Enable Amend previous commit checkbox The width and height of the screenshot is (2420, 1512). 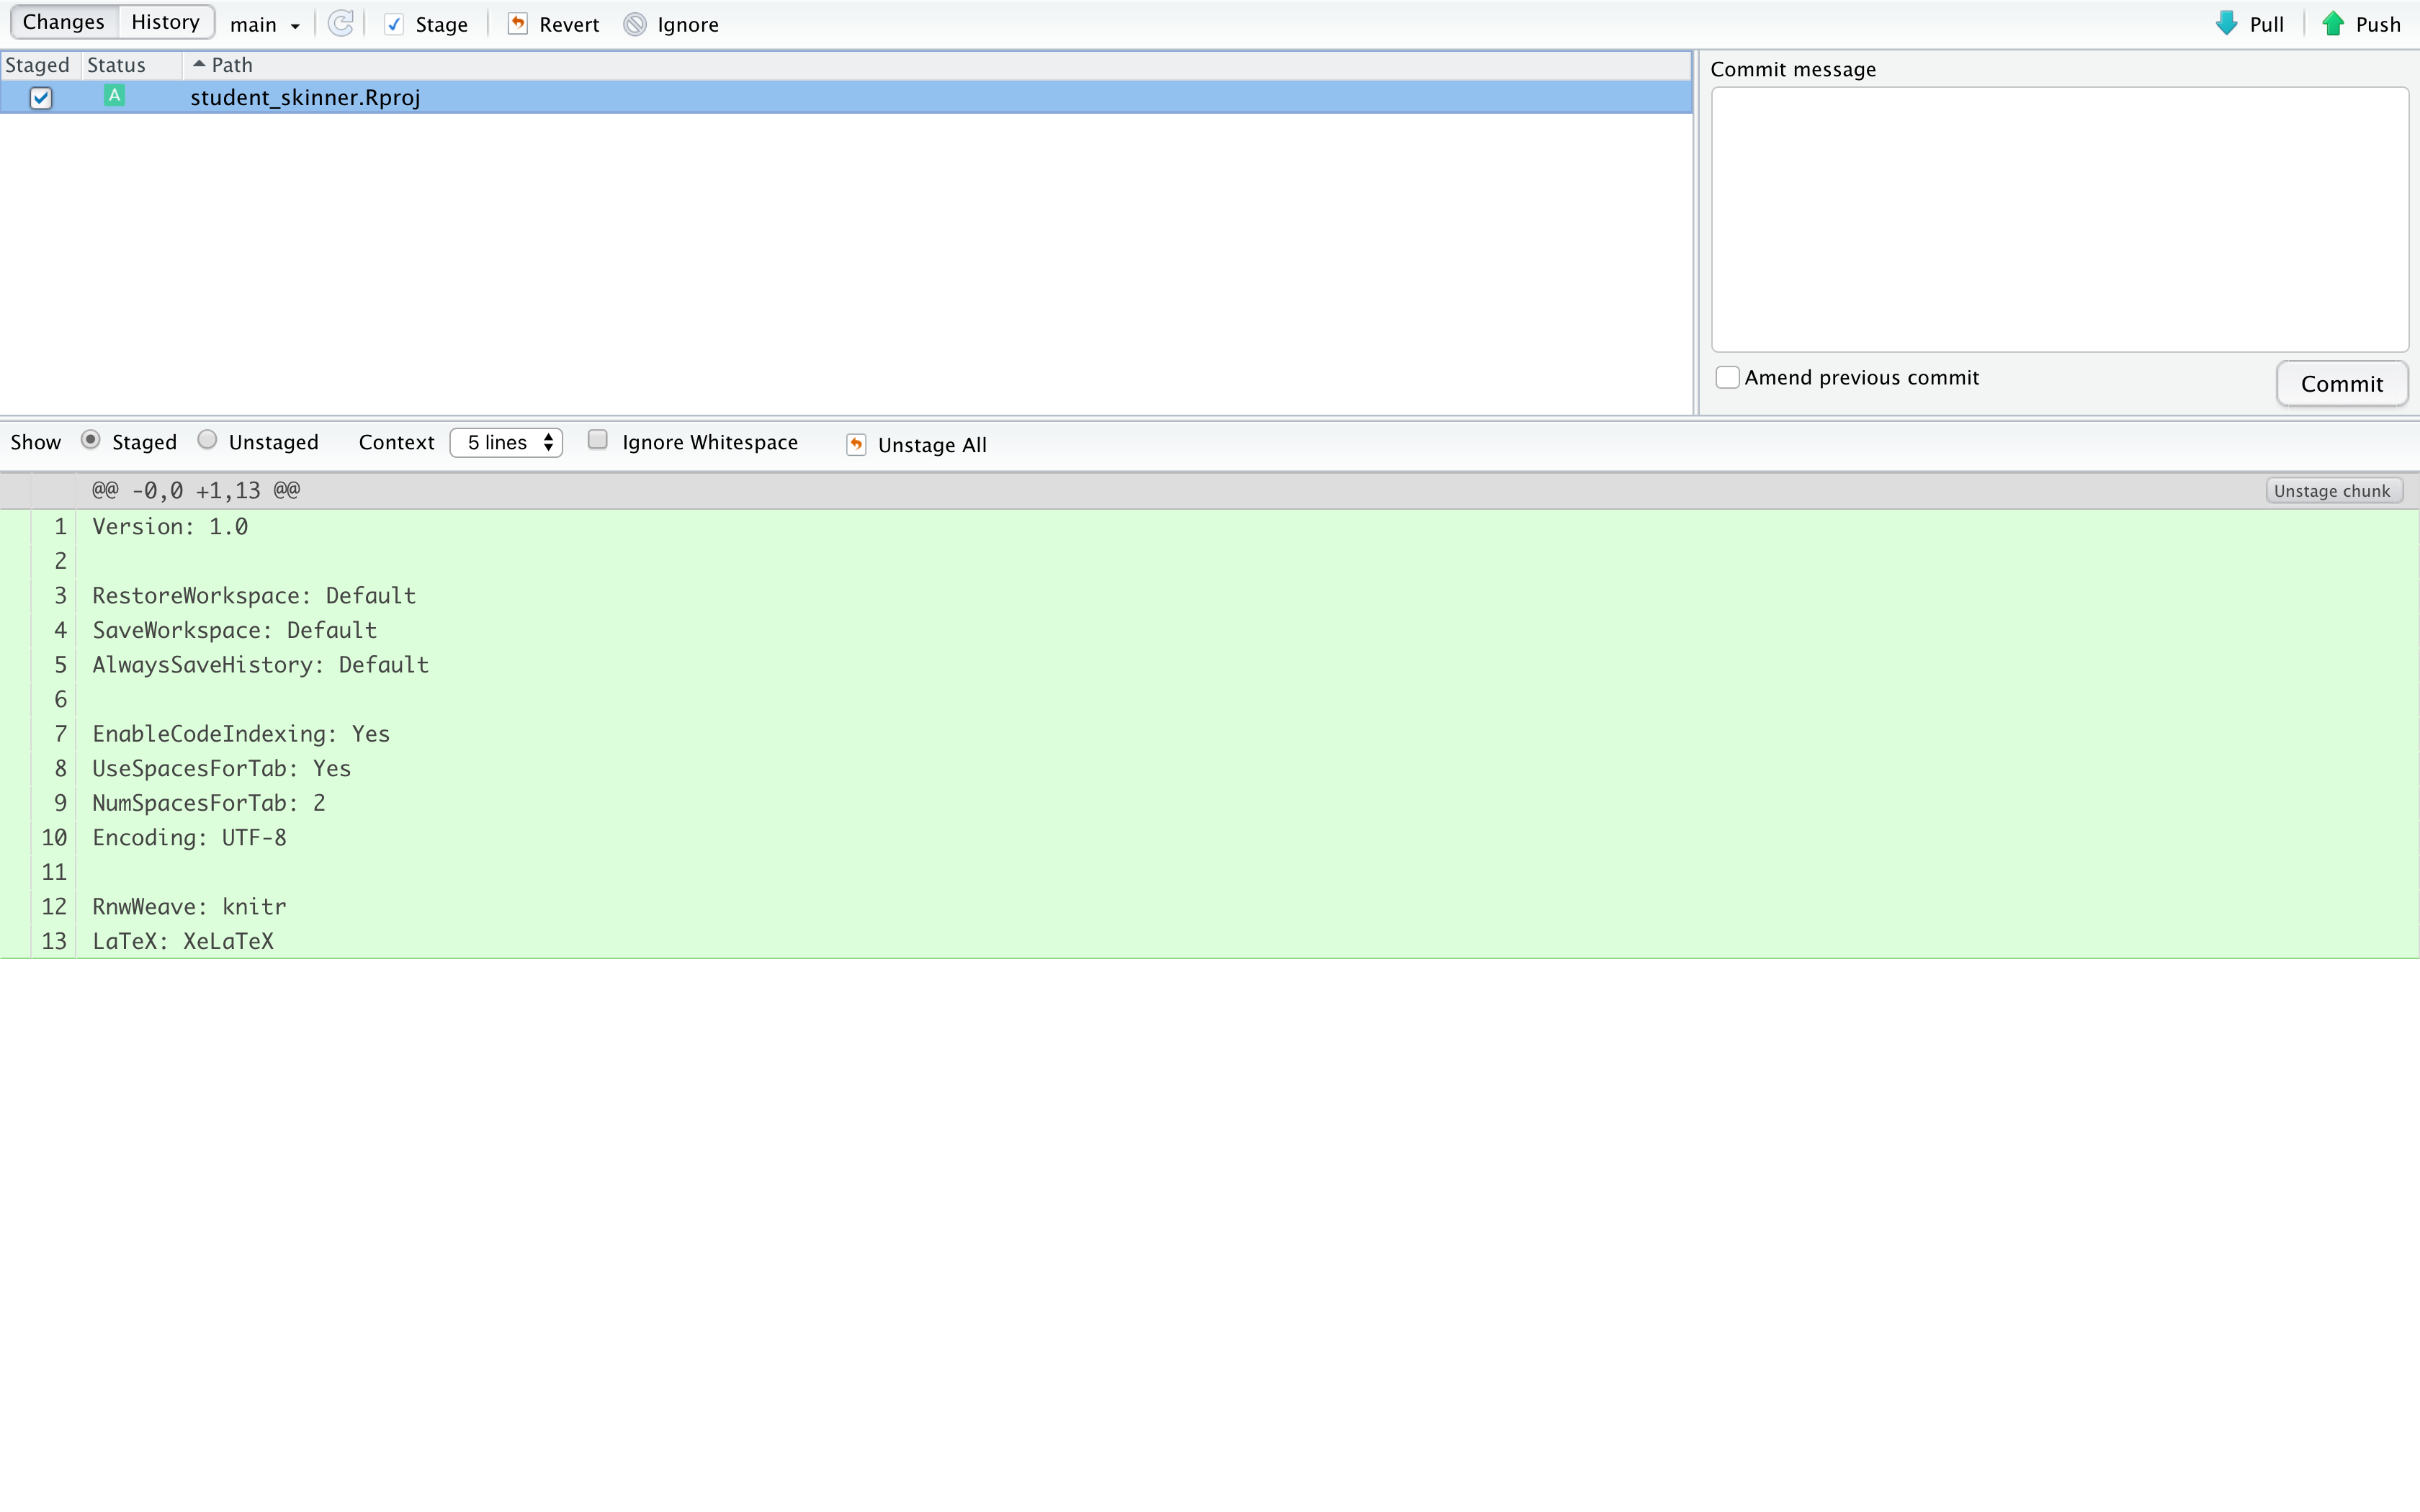(x=1727, y=377)
